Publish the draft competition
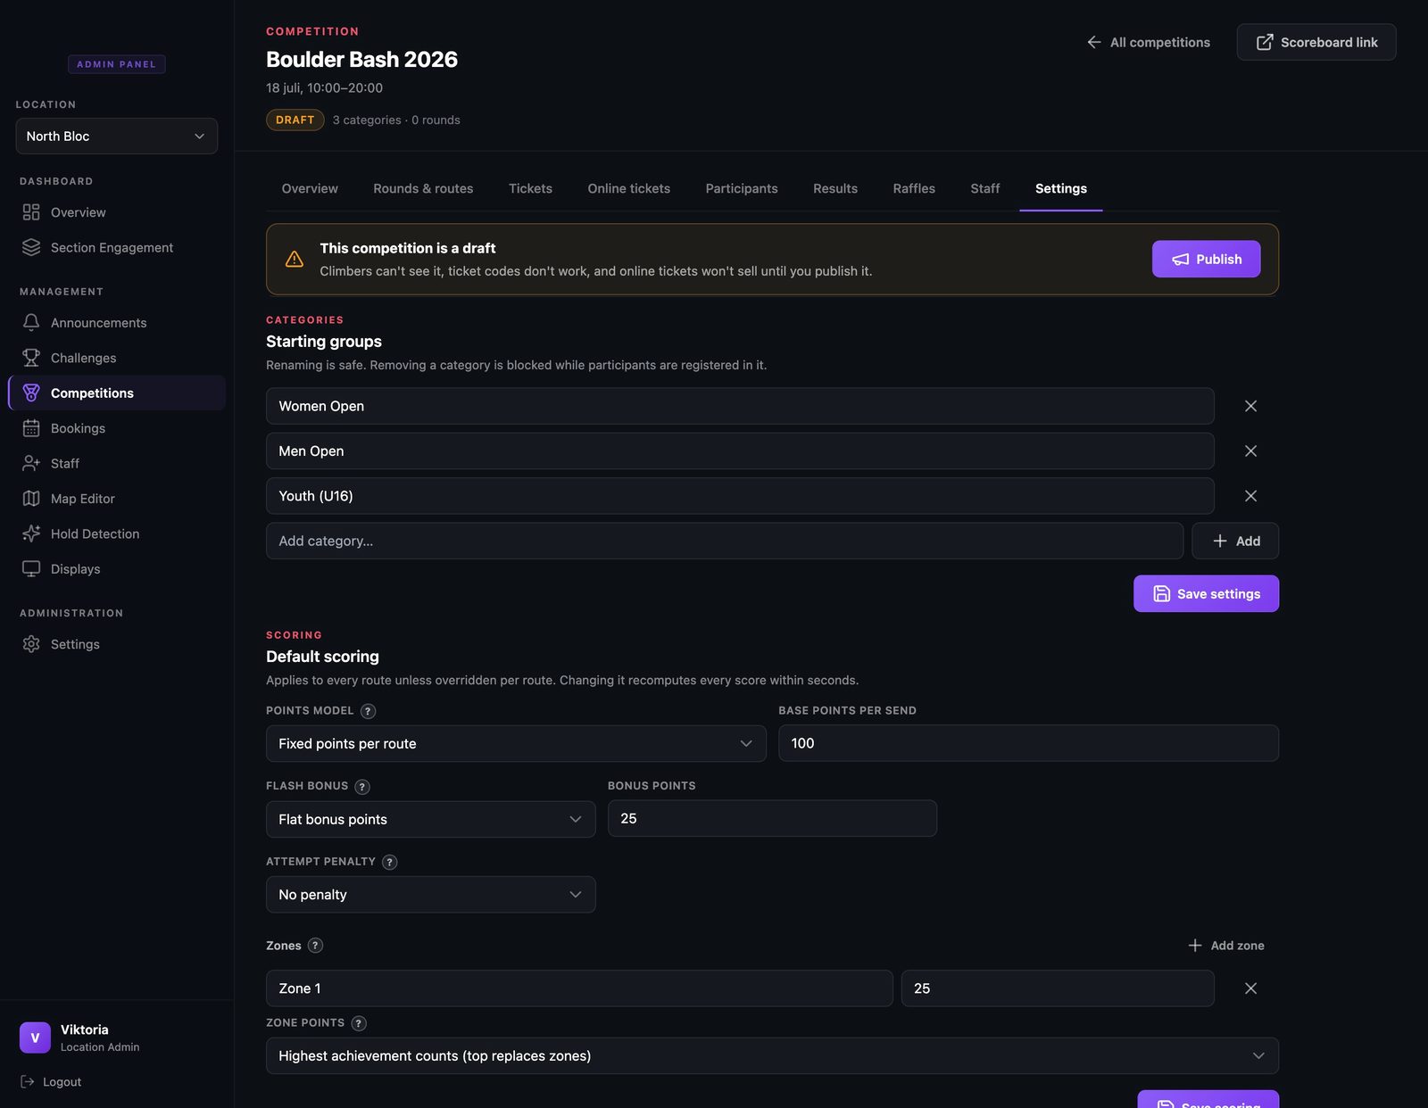 click(x=1206, y=259)
